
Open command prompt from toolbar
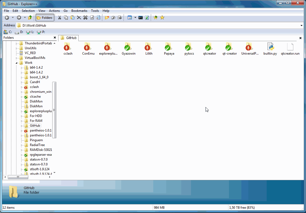coord(141,18)
